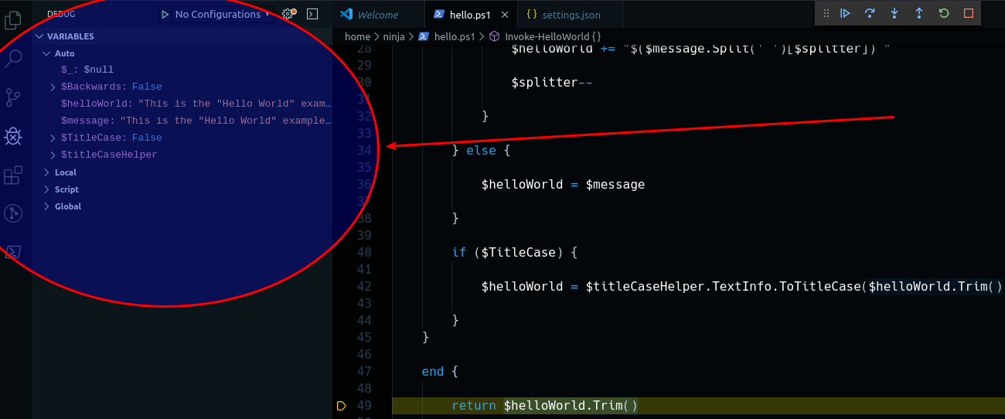Open the Extensions view in activity bar
This screenshot has width=1005, height=419.
click(13, 175)
